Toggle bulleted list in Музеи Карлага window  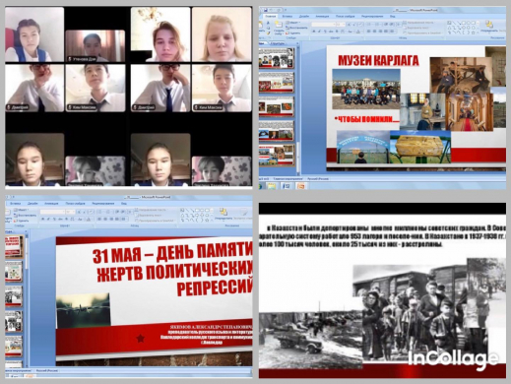(369, 24)
